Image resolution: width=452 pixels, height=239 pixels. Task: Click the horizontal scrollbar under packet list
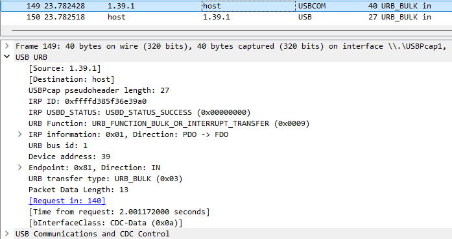232,30
